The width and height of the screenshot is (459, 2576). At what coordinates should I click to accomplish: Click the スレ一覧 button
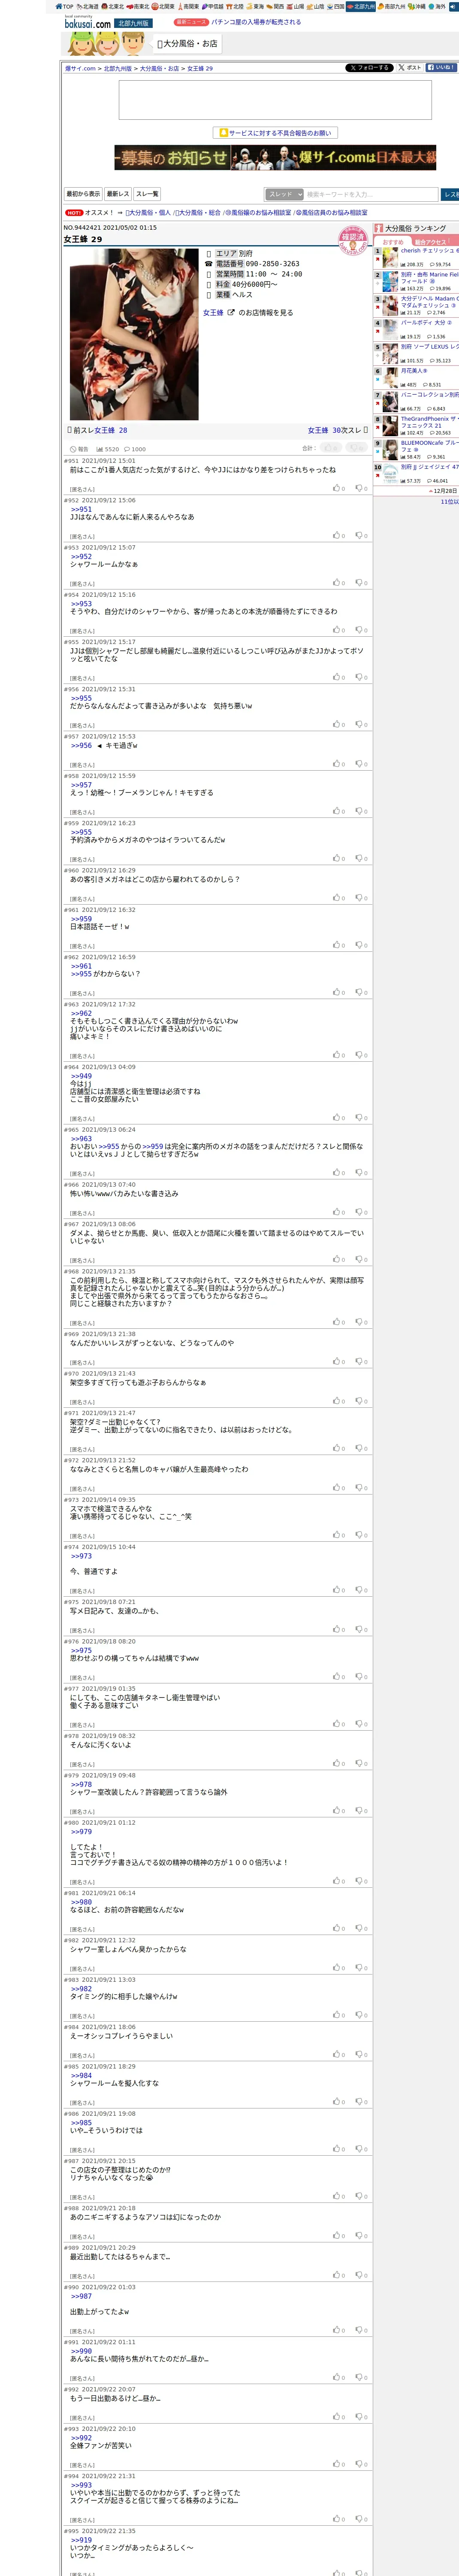point(147,194)
